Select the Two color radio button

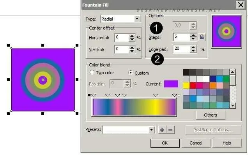tap(92, 73)
